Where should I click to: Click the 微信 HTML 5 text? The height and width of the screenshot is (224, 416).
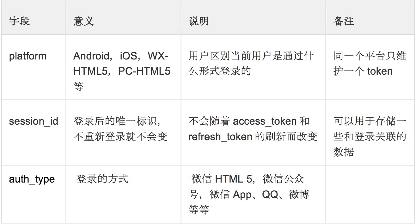(x=221, y=179)
